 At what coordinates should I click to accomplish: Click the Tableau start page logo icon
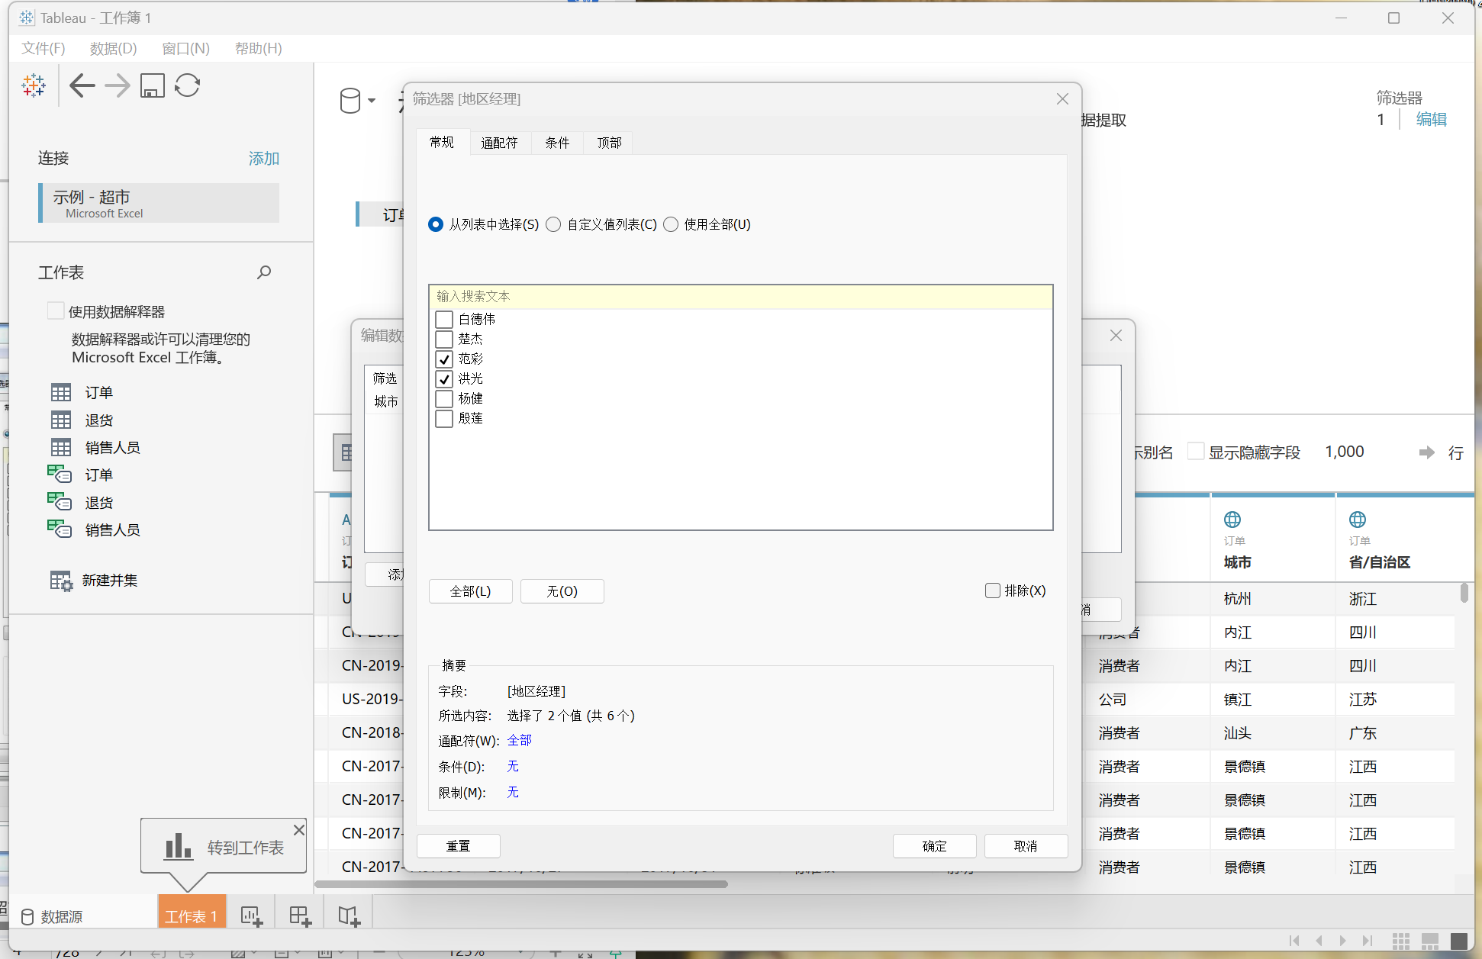34,85
